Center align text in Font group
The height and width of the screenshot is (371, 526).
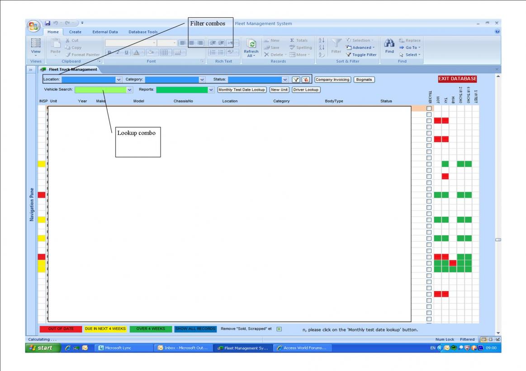click(192, 43)
